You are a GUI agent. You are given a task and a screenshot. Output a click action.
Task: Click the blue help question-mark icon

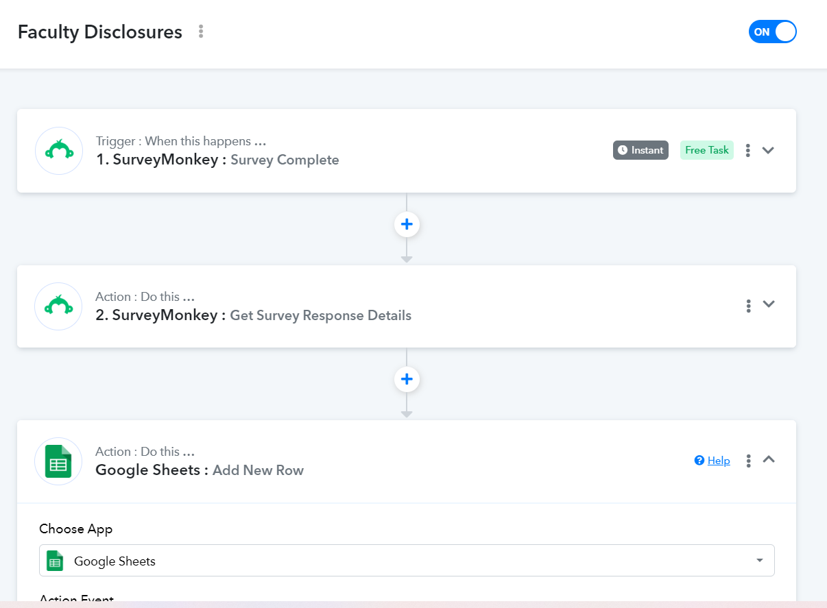pos(699,461)
